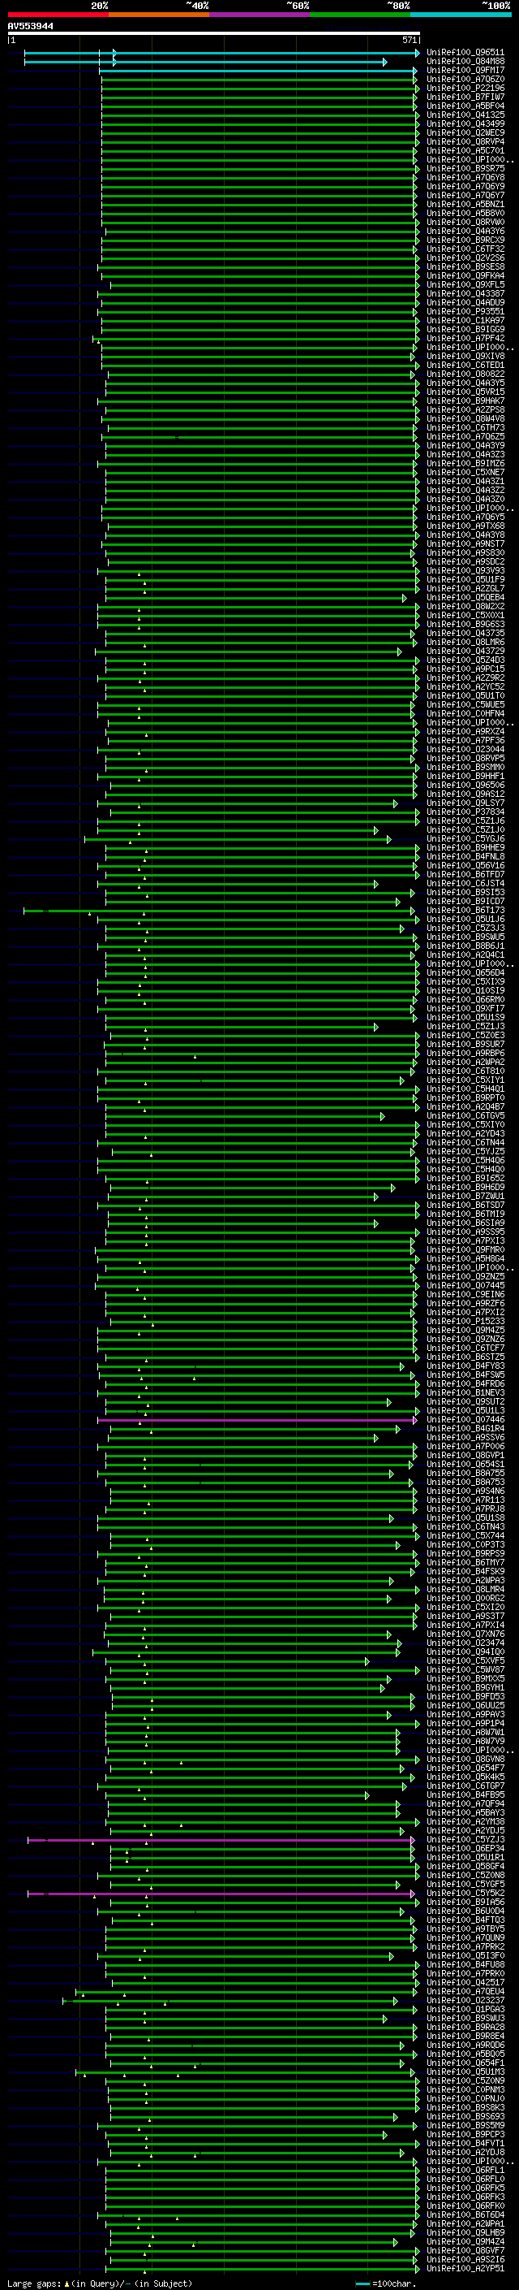Select the UniRef100_B6SIA9 label
Image resolution: width=519 pixels, height=2290 pixels.
coord(465,1223)
